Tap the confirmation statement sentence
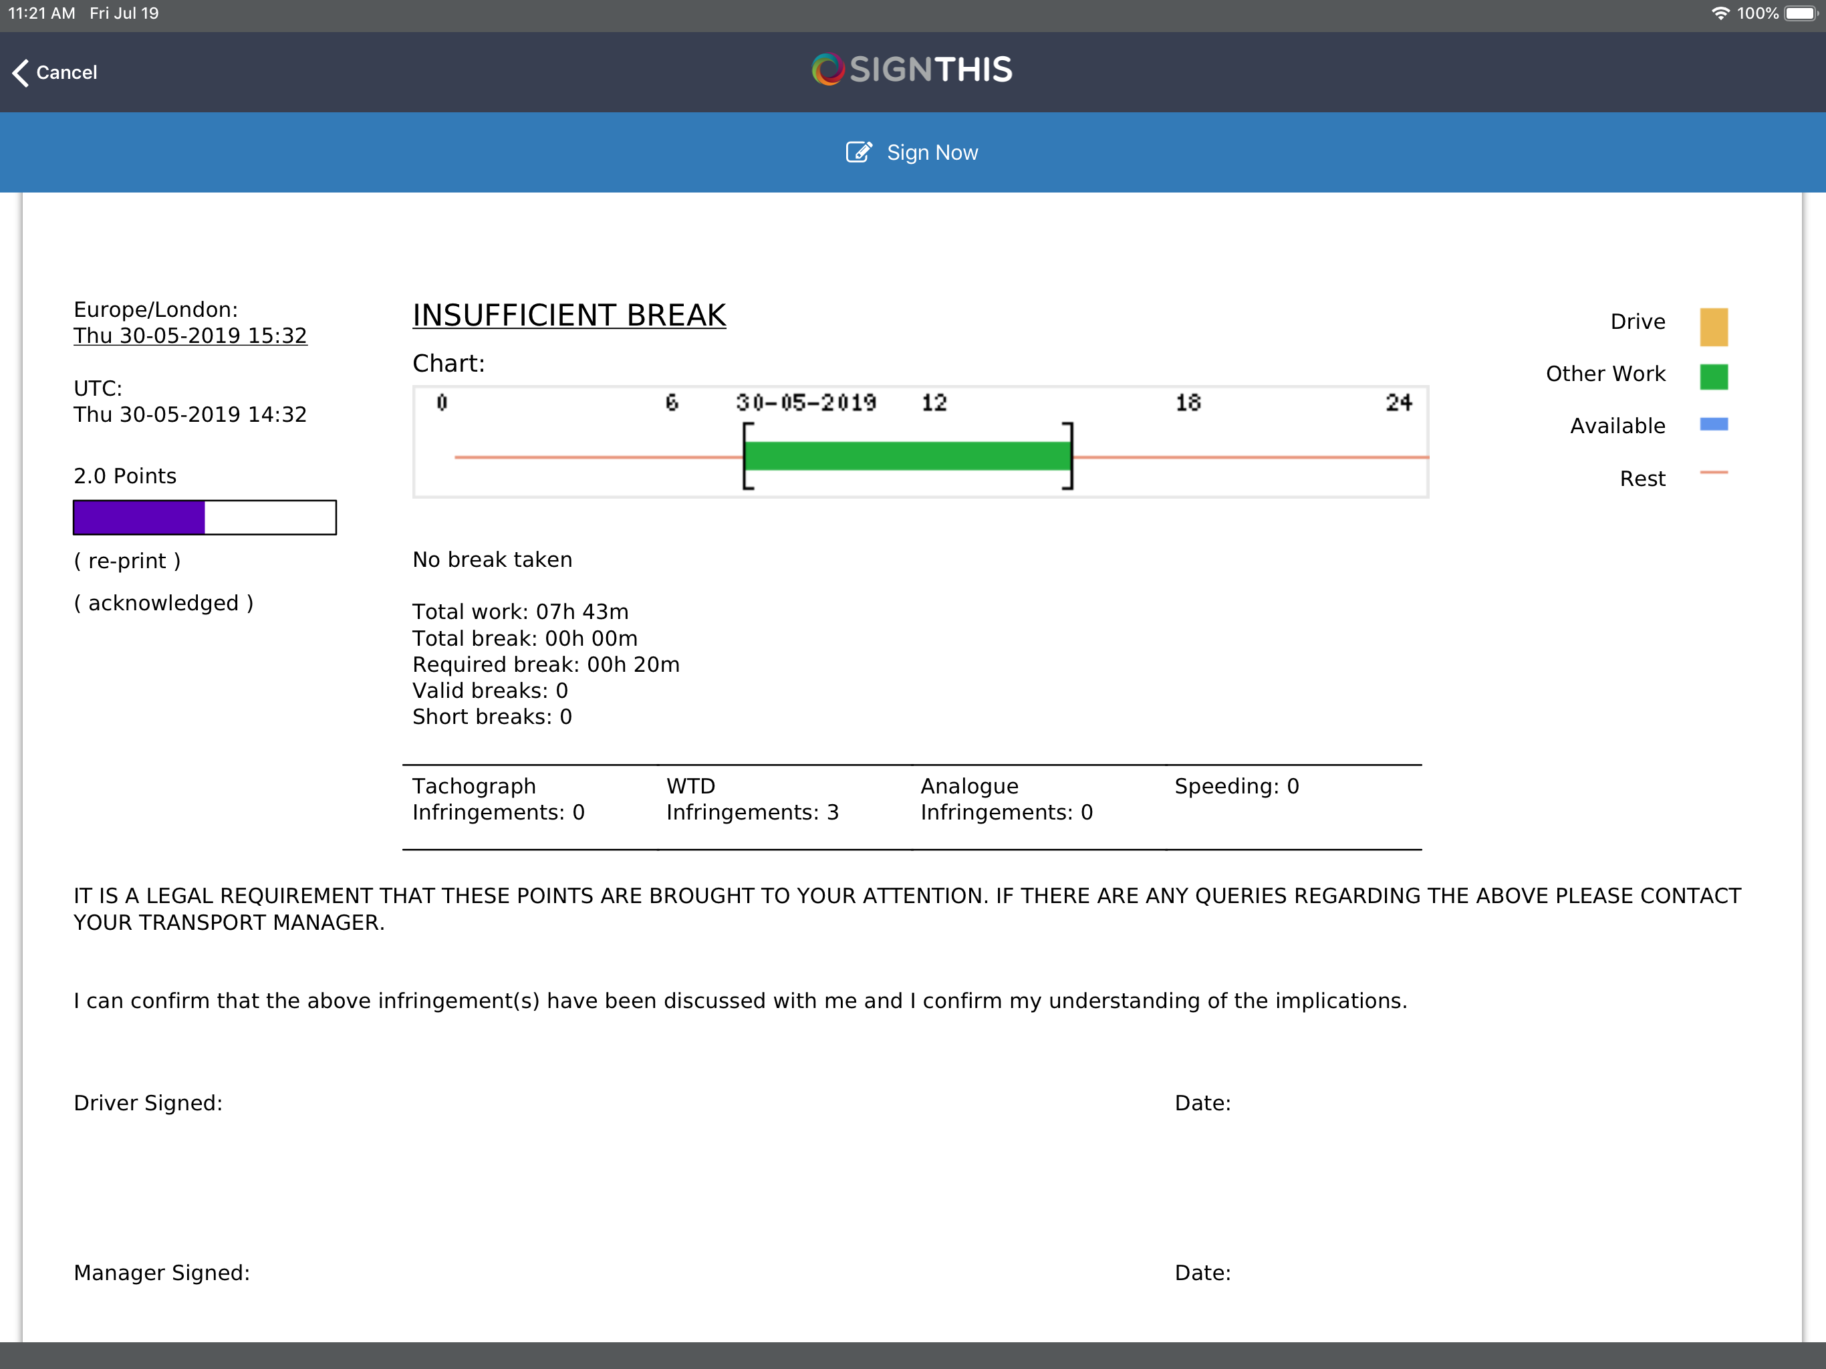Image resolution: width=1826 pixels, height=1369 pixels. [741, 1001]
